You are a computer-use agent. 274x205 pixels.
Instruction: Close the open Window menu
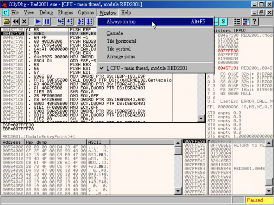click(x=108, y=13)
